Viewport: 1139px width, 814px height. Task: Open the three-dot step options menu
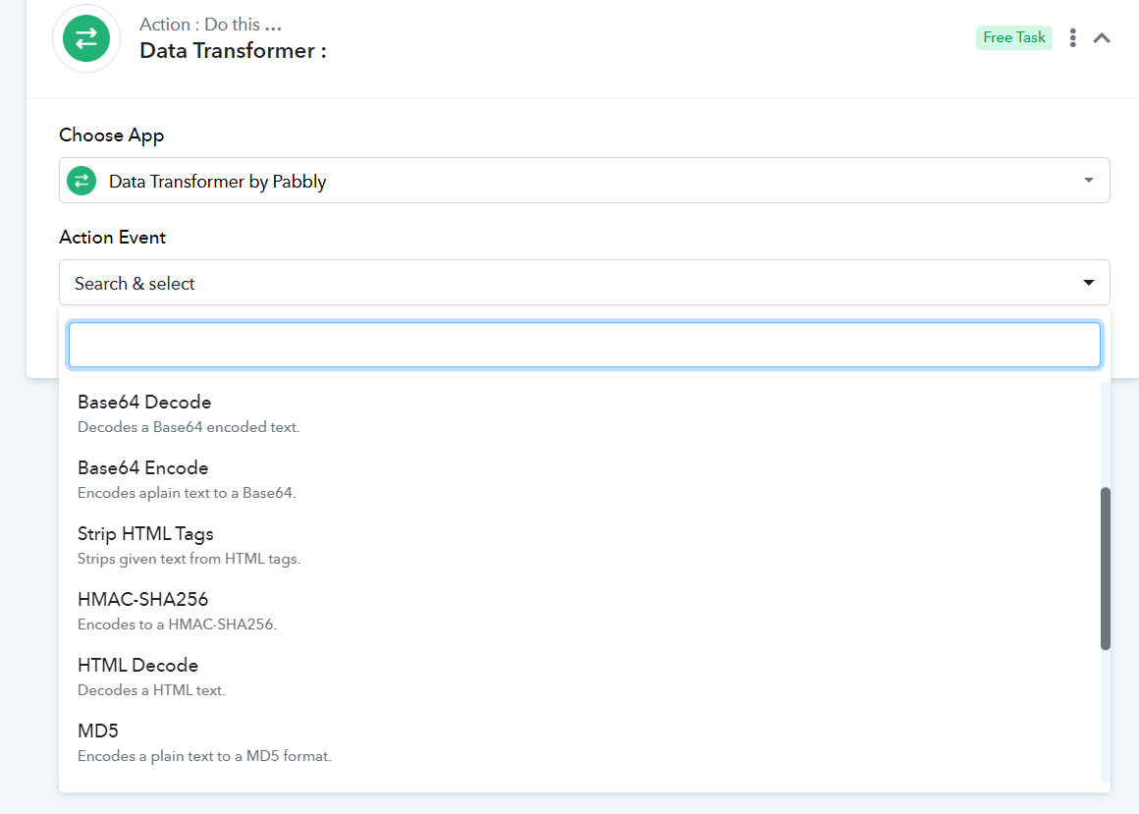click(x=1073, y=37)
